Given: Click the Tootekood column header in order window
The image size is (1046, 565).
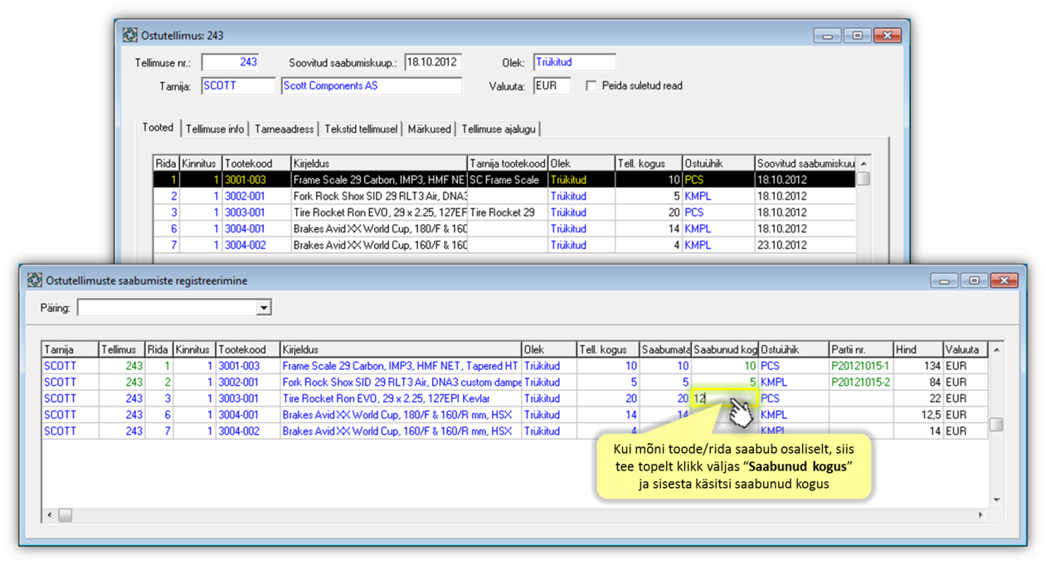Looking at the screenshot, I should [x=256, y=163].
